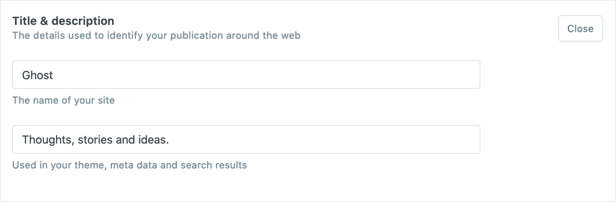Click the publication details subtitle text

(156, 36)
